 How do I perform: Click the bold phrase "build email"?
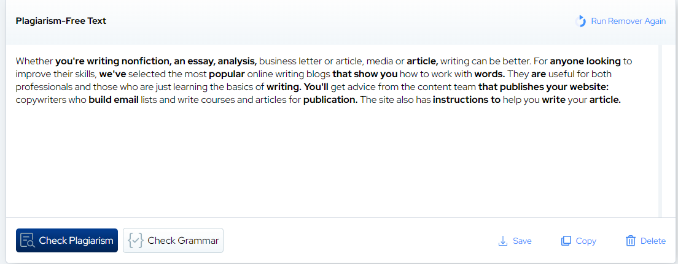click(114, 100)
